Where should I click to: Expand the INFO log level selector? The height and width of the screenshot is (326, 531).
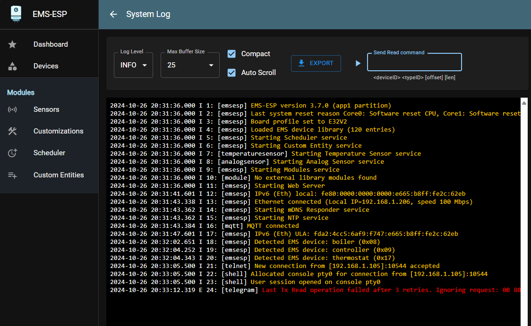pyautogui.click(x=133, y=65)
